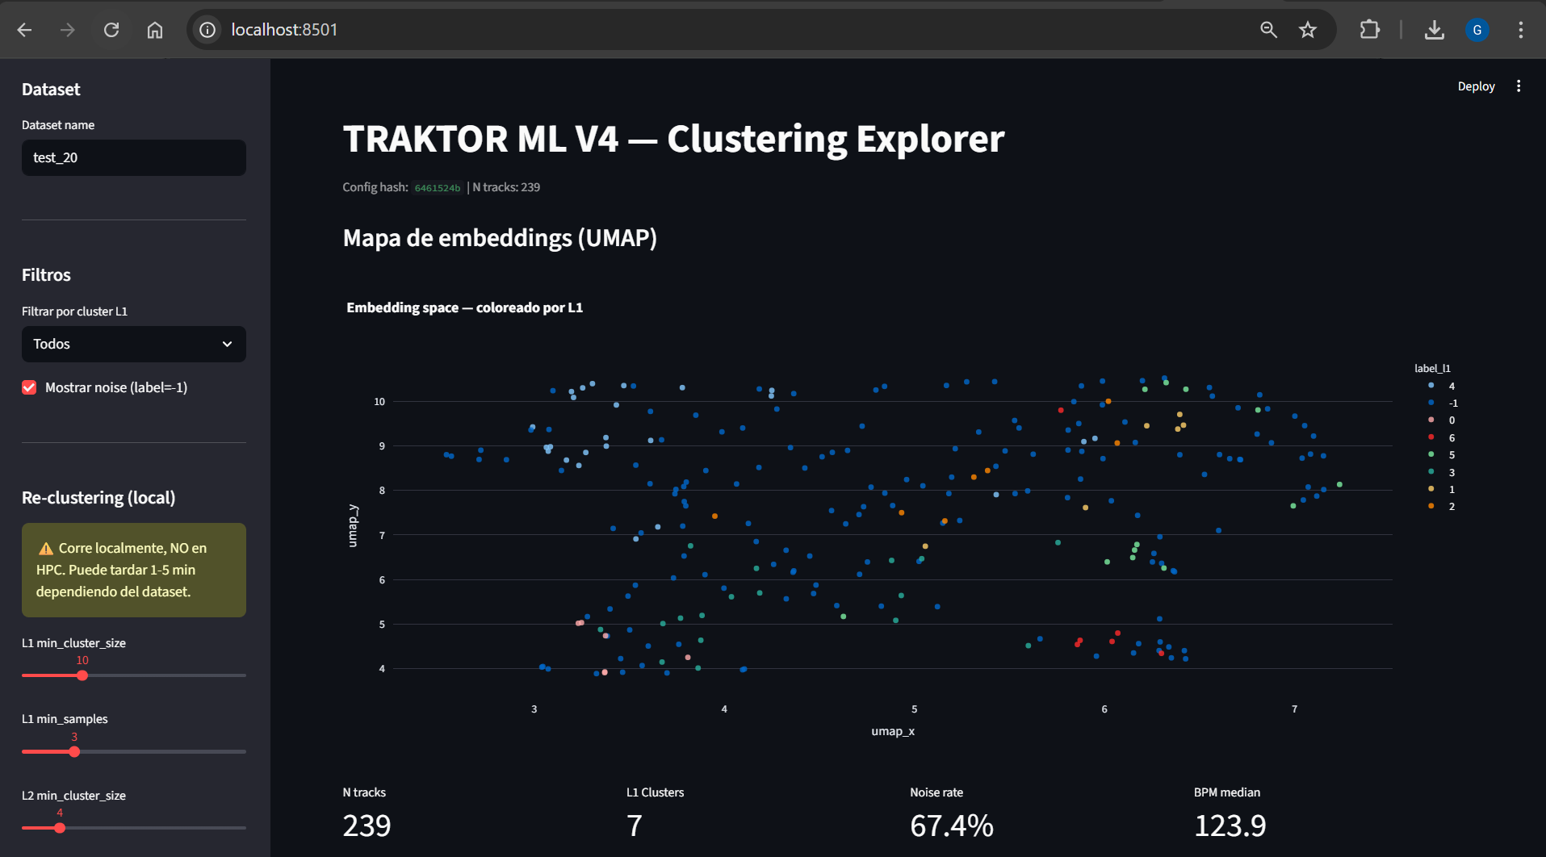1546x857 pixels.
Task: Toggle legend entry label 2
Action: (x=1442, y=506)
